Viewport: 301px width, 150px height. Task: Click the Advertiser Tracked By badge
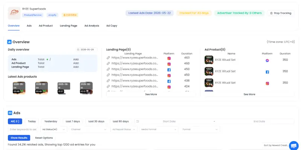[239, 13]
